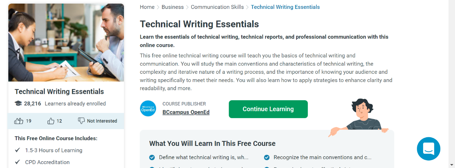Click the thumbs-down Not Interested icon

81,121
